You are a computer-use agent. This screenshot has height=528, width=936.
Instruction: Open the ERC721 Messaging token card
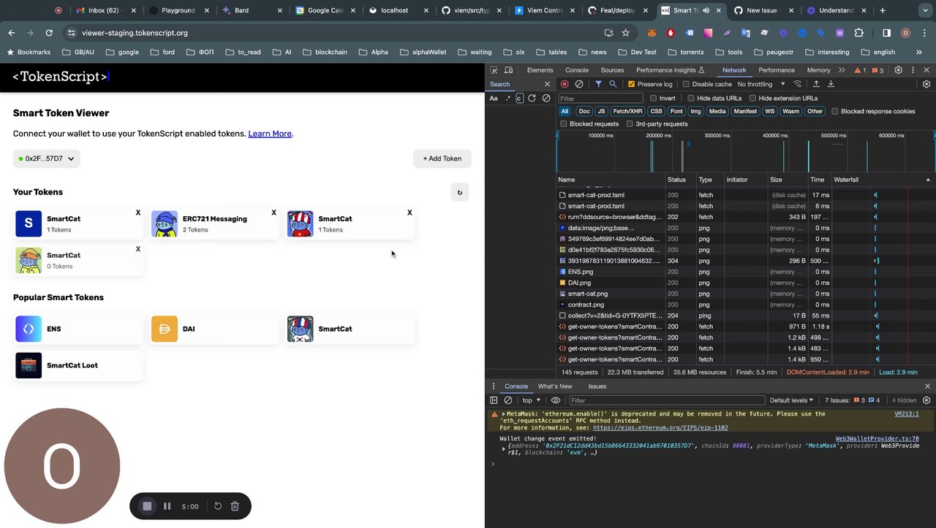[215, 224]
